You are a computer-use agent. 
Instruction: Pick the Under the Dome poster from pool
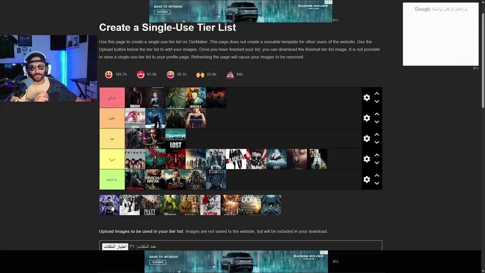251,205
